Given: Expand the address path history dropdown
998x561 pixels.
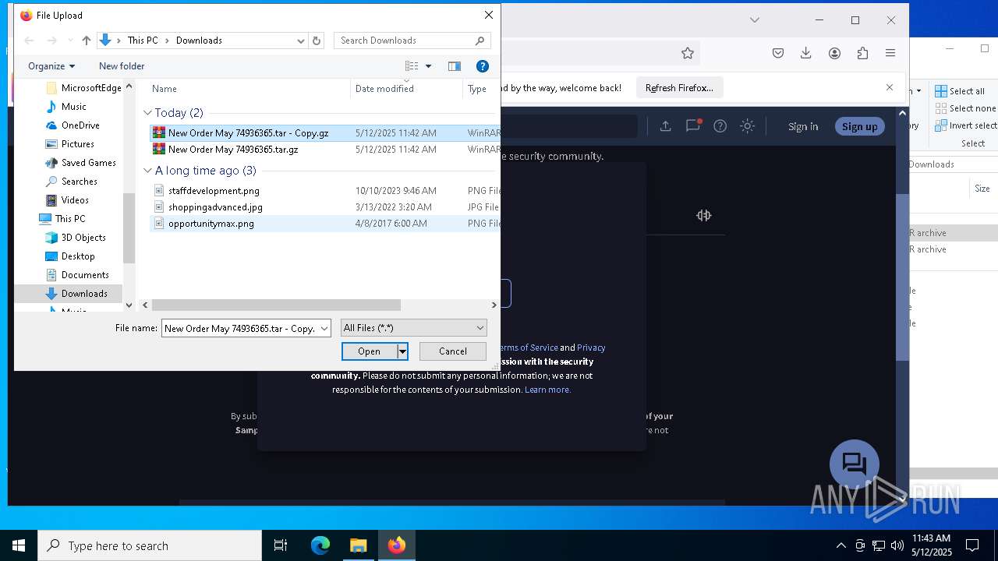Looking at the screenshot, I should pyautogui.click(x=301, y=41).
